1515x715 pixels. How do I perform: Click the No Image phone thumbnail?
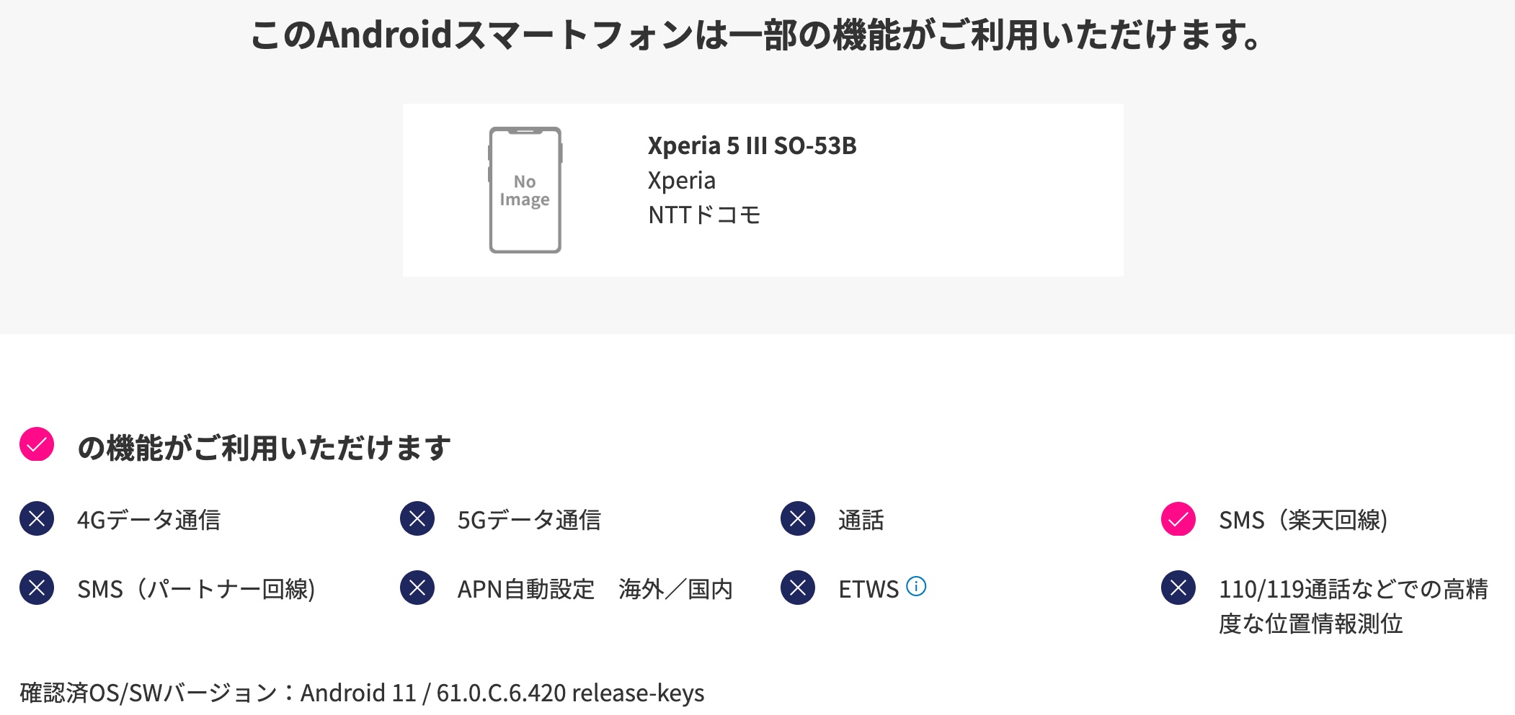coord(525,190)
